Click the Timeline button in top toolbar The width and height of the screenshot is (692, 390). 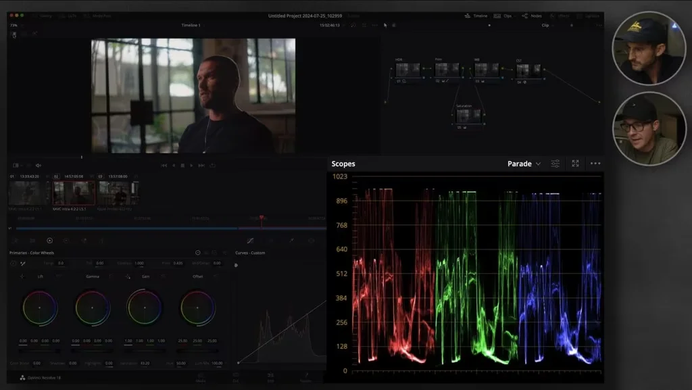476,16
